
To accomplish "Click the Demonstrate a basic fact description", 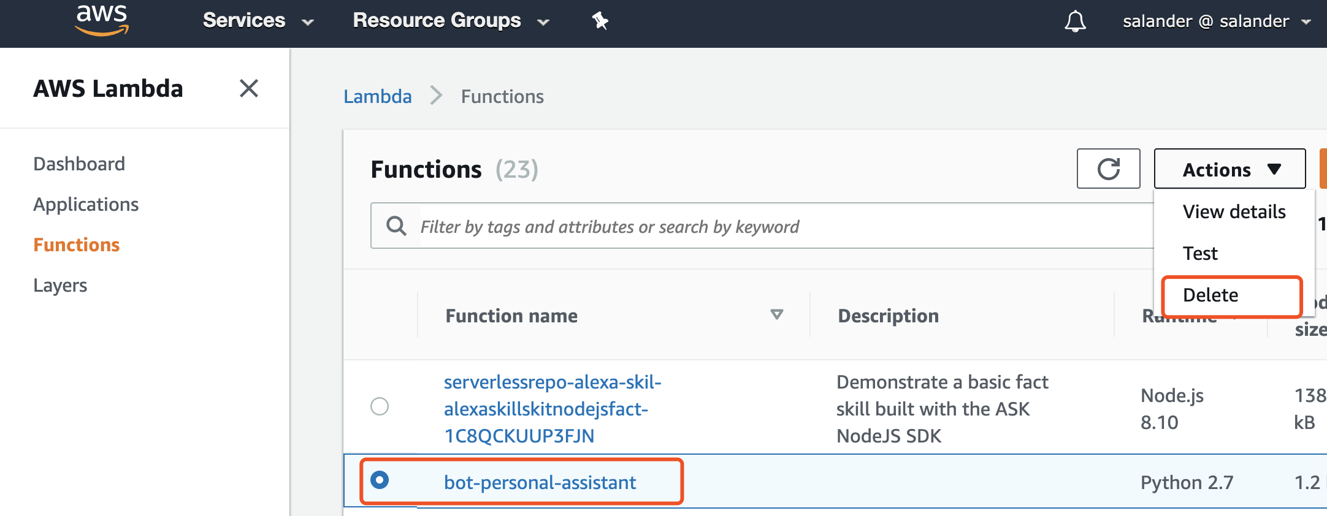I will [x=943, y=409].
